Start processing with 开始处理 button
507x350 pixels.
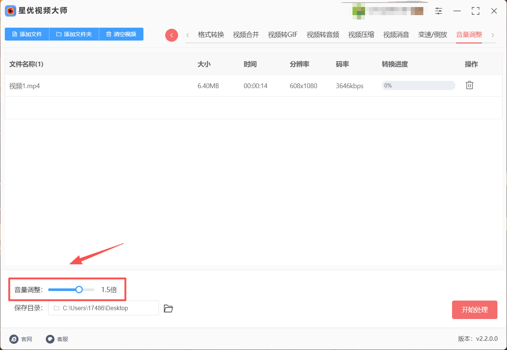[475, 310]
